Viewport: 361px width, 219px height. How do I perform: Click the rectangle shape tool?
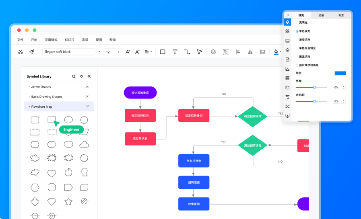point(163,52)
